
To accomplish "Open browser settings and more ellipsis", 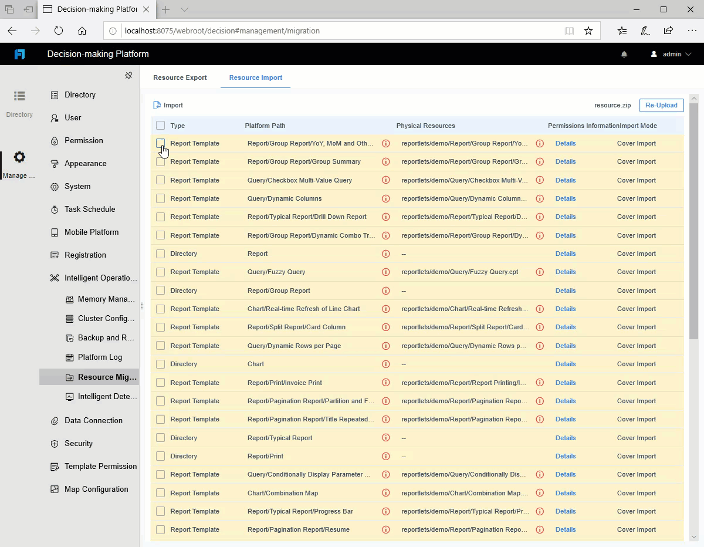I will (x=692, y=31).
